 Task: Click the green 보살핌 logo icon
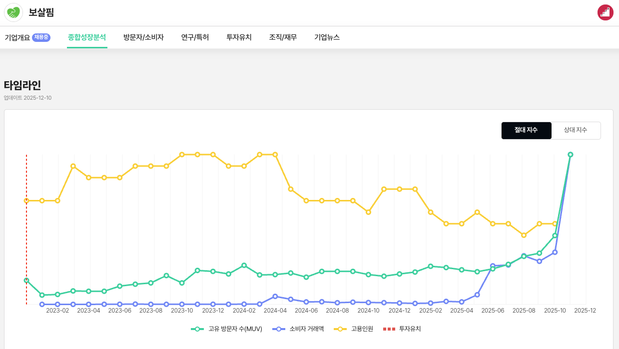pos(13,12)
